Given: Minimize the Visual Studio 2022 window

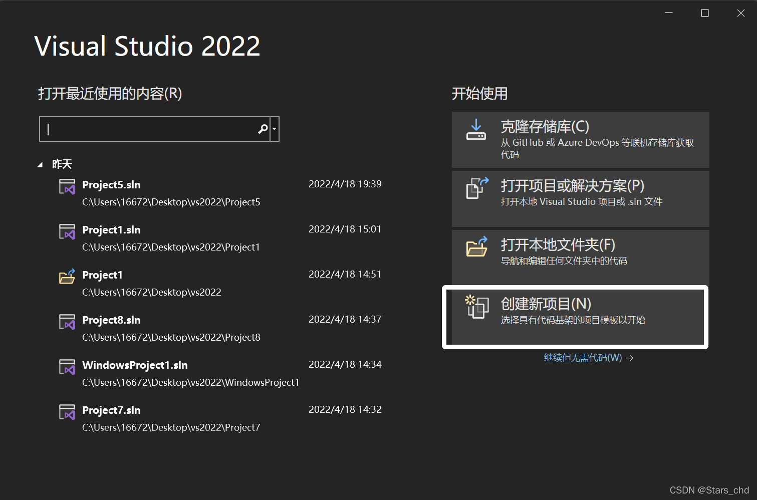Looking at the screenshot, I should pos(669,13).
